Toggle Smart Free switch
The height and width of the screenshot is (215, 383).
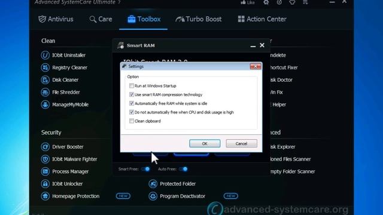[145, 169]
